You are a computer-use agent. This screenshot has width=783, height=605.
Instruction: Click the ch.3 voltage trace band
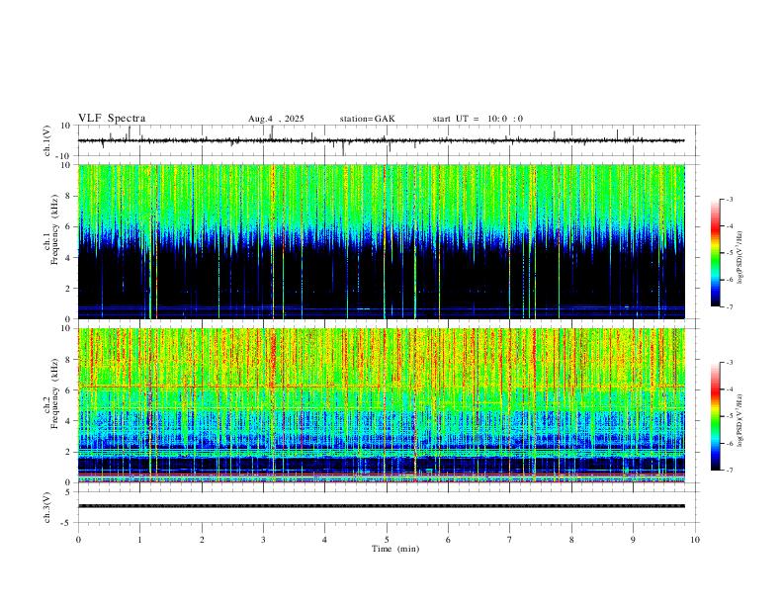click(x=381, y=506)
